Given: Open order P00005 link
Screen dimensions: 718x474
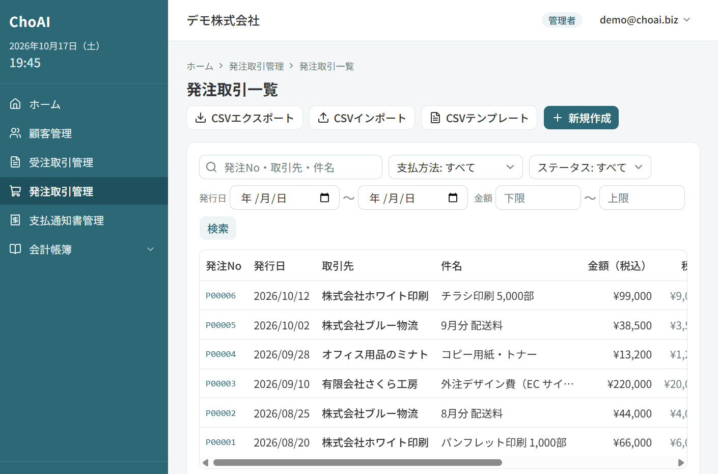Looking at the screenshot, I should [x=221, y=325].
